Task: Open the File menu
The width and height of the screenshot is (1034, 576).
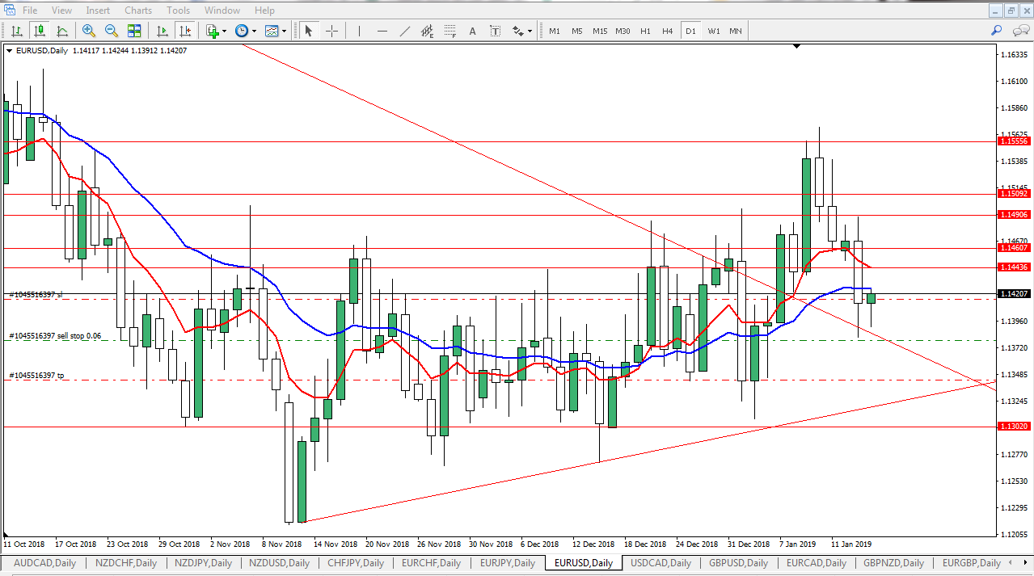Action: pyautogui.click(x=30, y=11)
